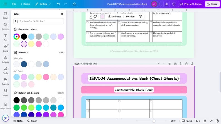
Task: Select dark blue Minimalist brand swatch
Action: coord(24,64)
